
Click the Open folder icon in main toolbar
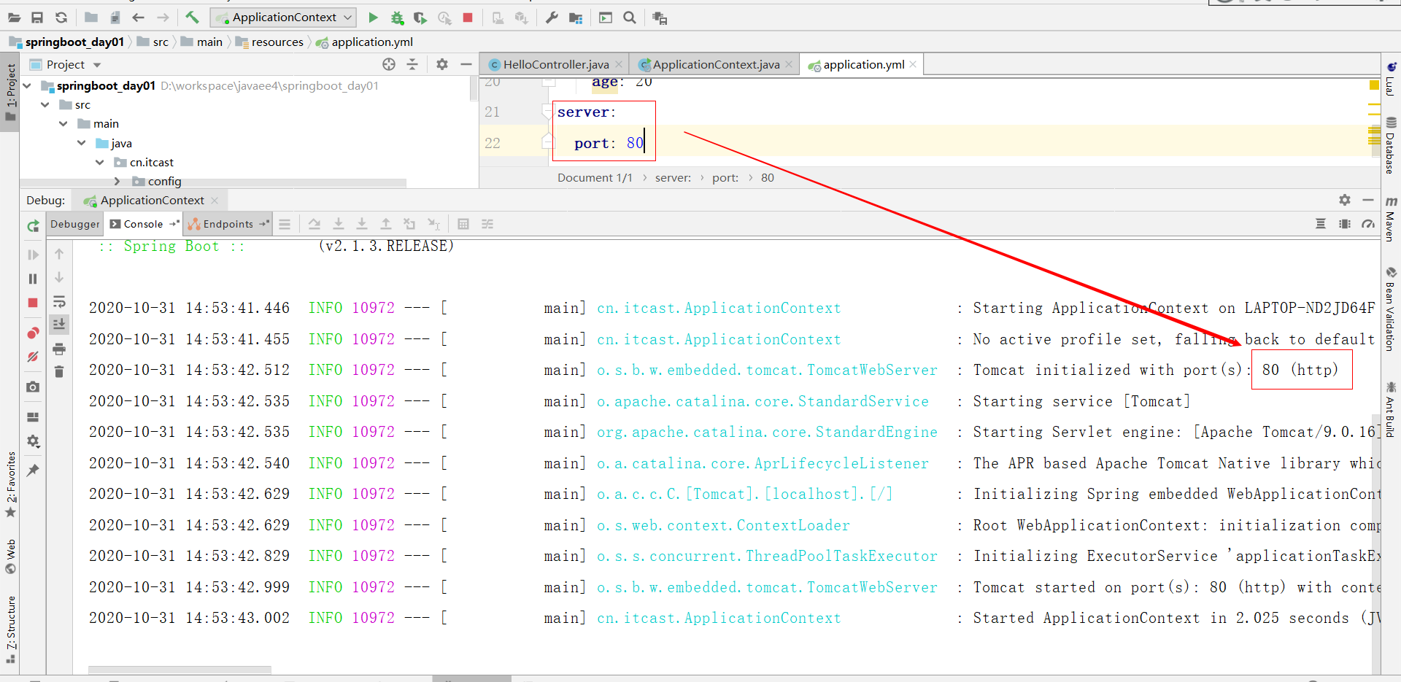coord(14,18)
